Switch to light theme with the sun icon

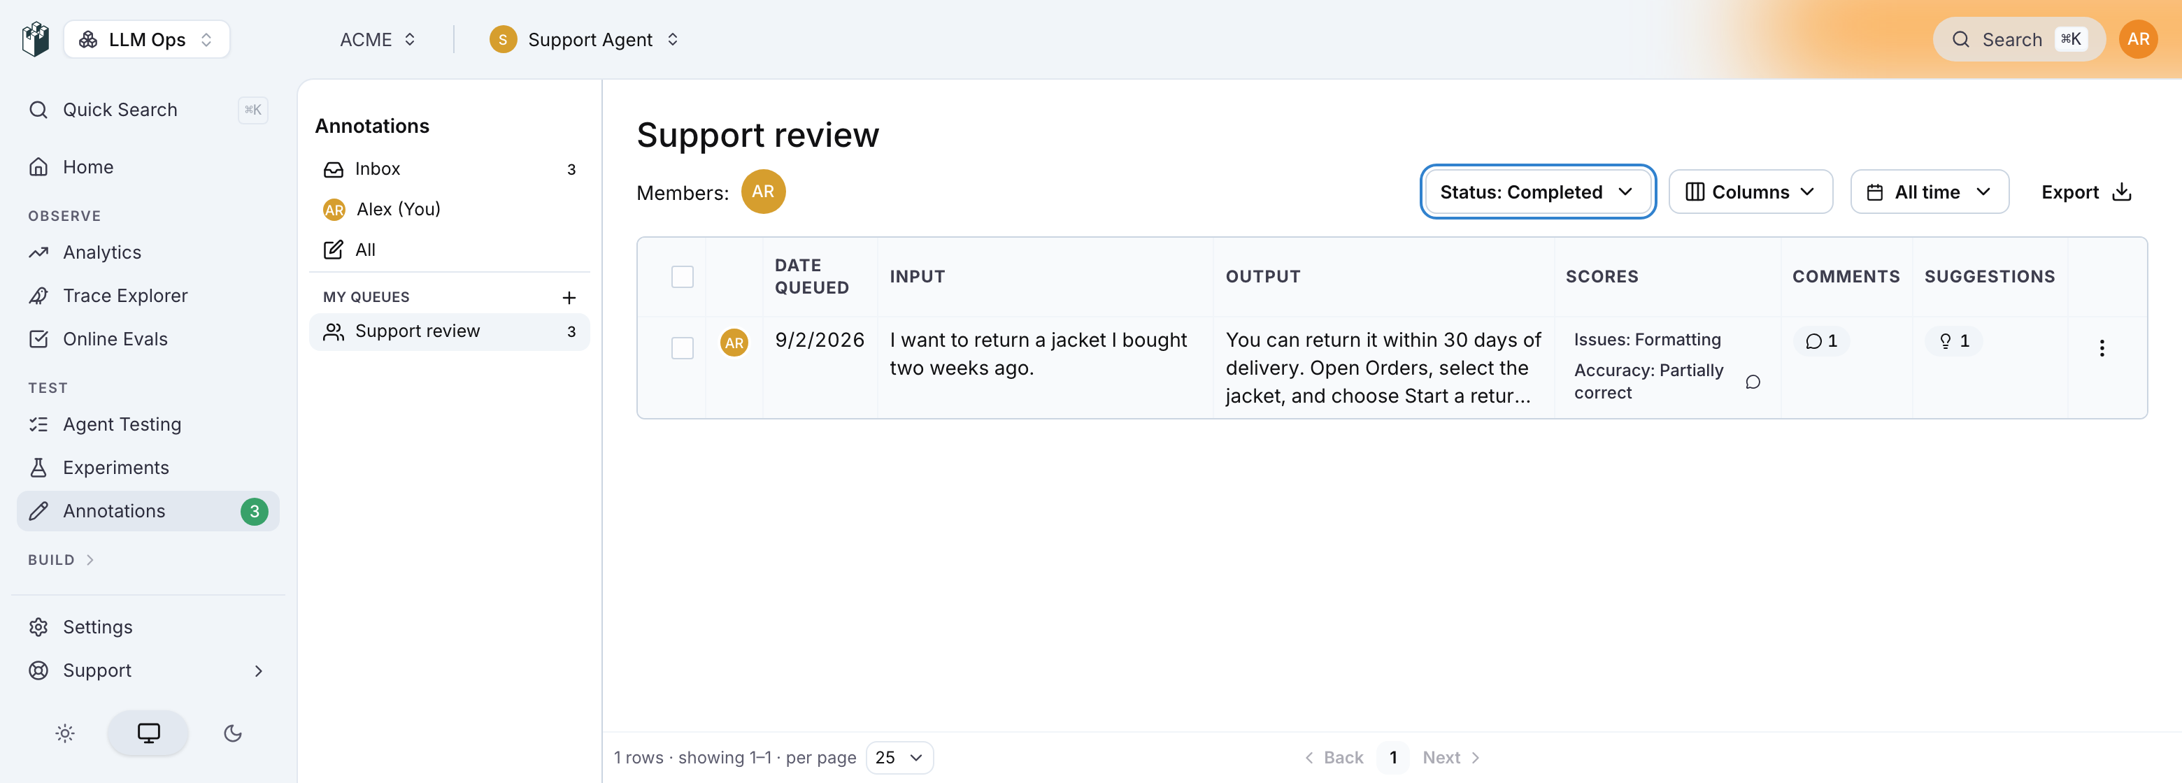tap(65, 733)
